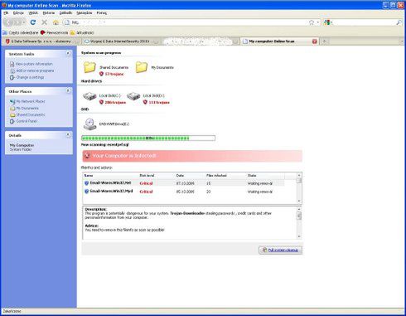Open a new tab with plus button
The height and width of the screenshot is (316, 406).
point(325,41)
